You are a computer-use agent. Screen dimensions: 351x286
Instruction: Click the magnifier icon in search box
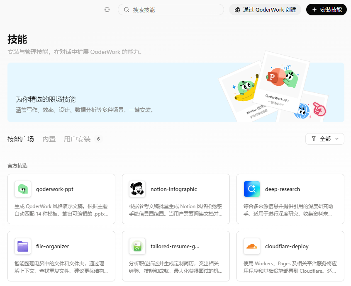pyautogui.click(x=127, y=10)
